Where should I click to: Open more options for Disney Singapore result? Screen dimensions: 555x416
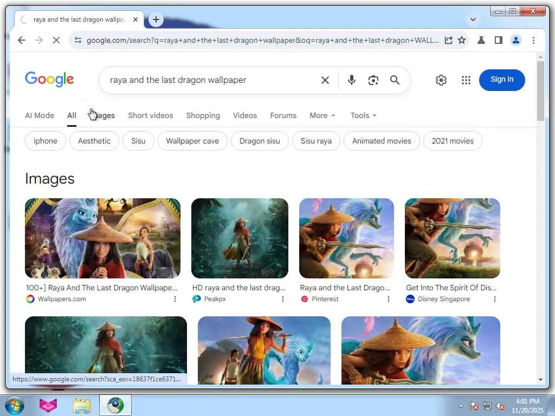(494, 299)
